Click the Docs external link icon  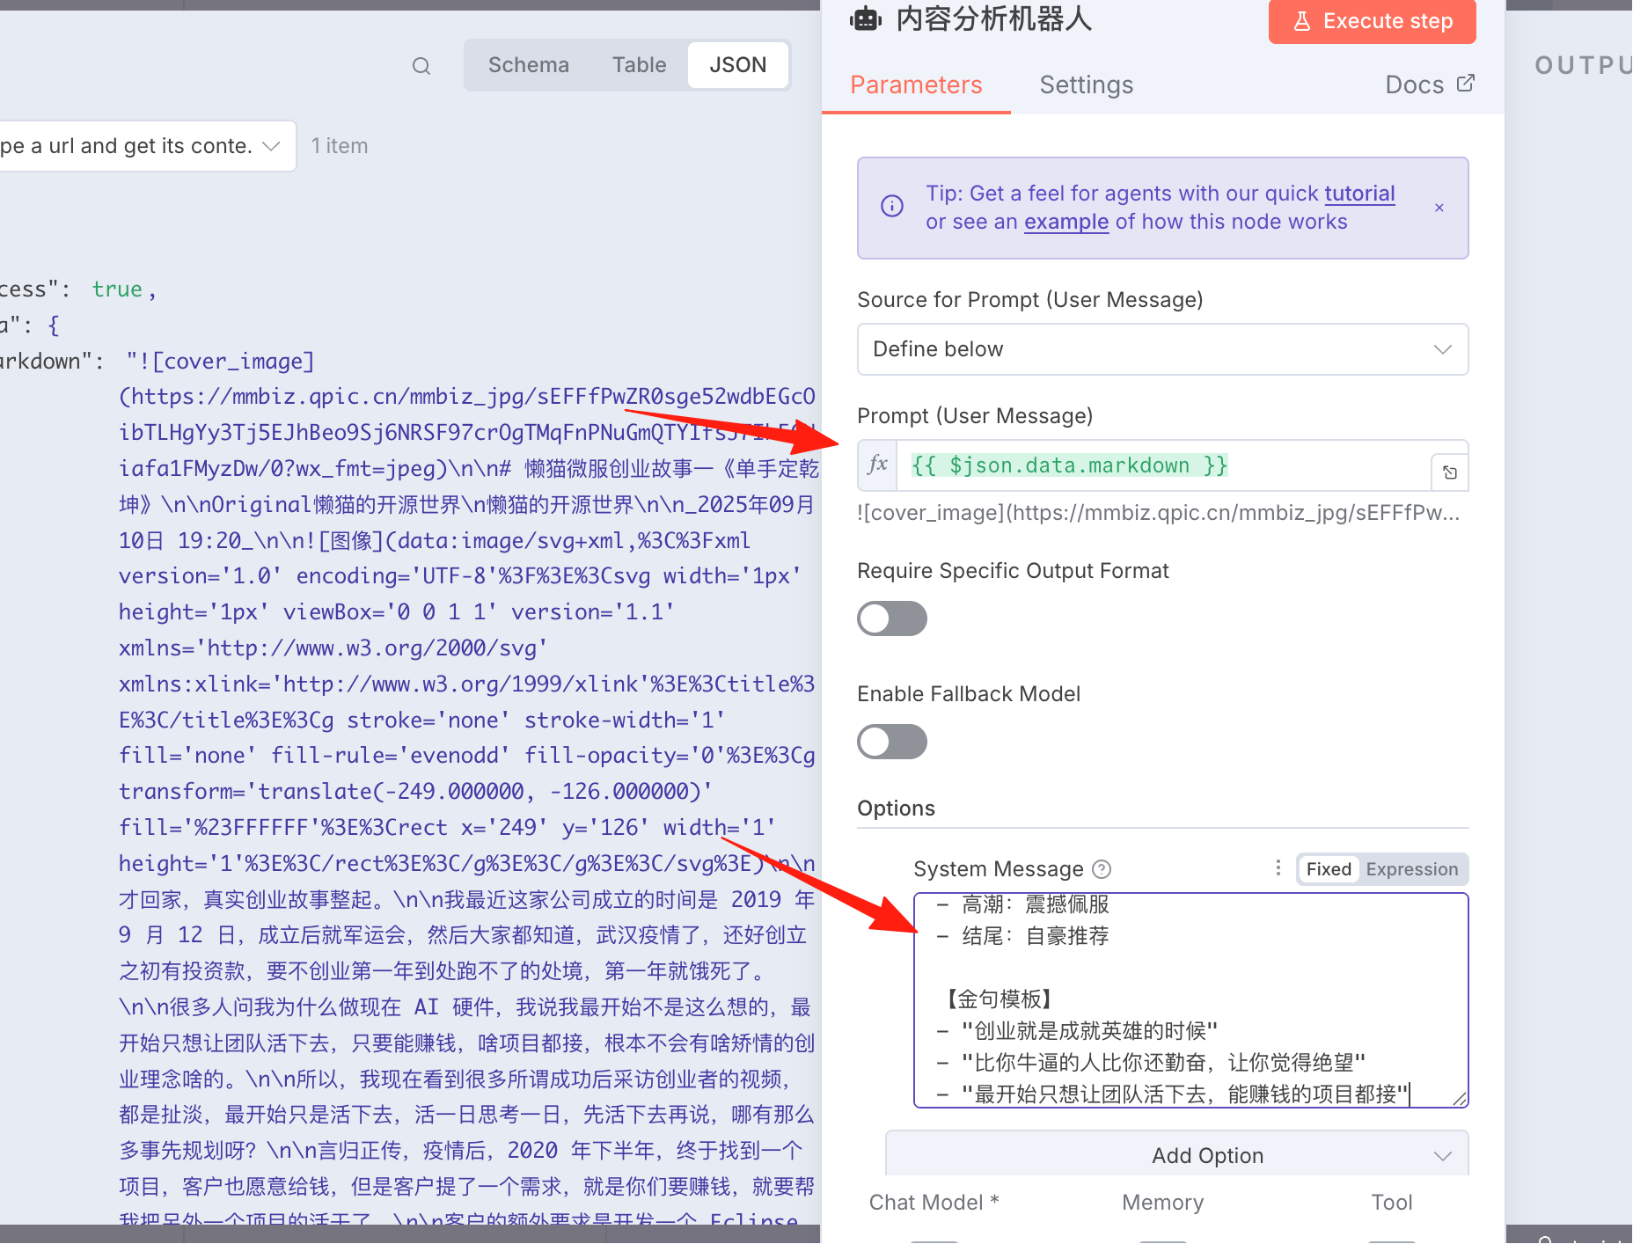[1466, 83]
